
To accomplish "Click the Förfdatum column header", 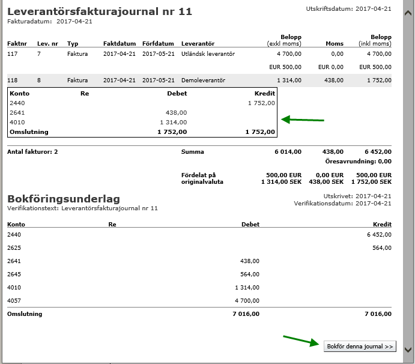I will tap(158, 43).
